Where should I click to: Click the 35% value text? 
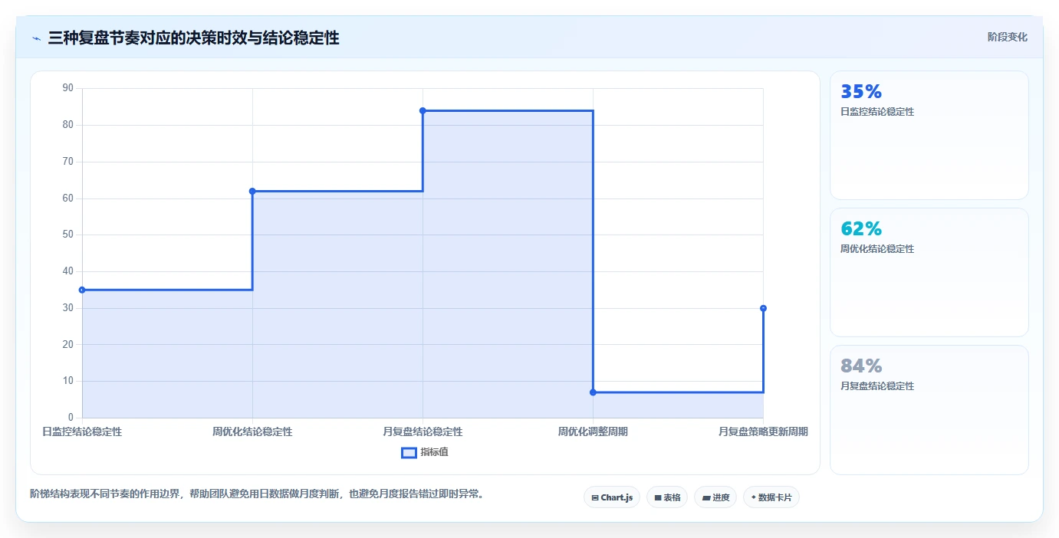pos(861,91)
